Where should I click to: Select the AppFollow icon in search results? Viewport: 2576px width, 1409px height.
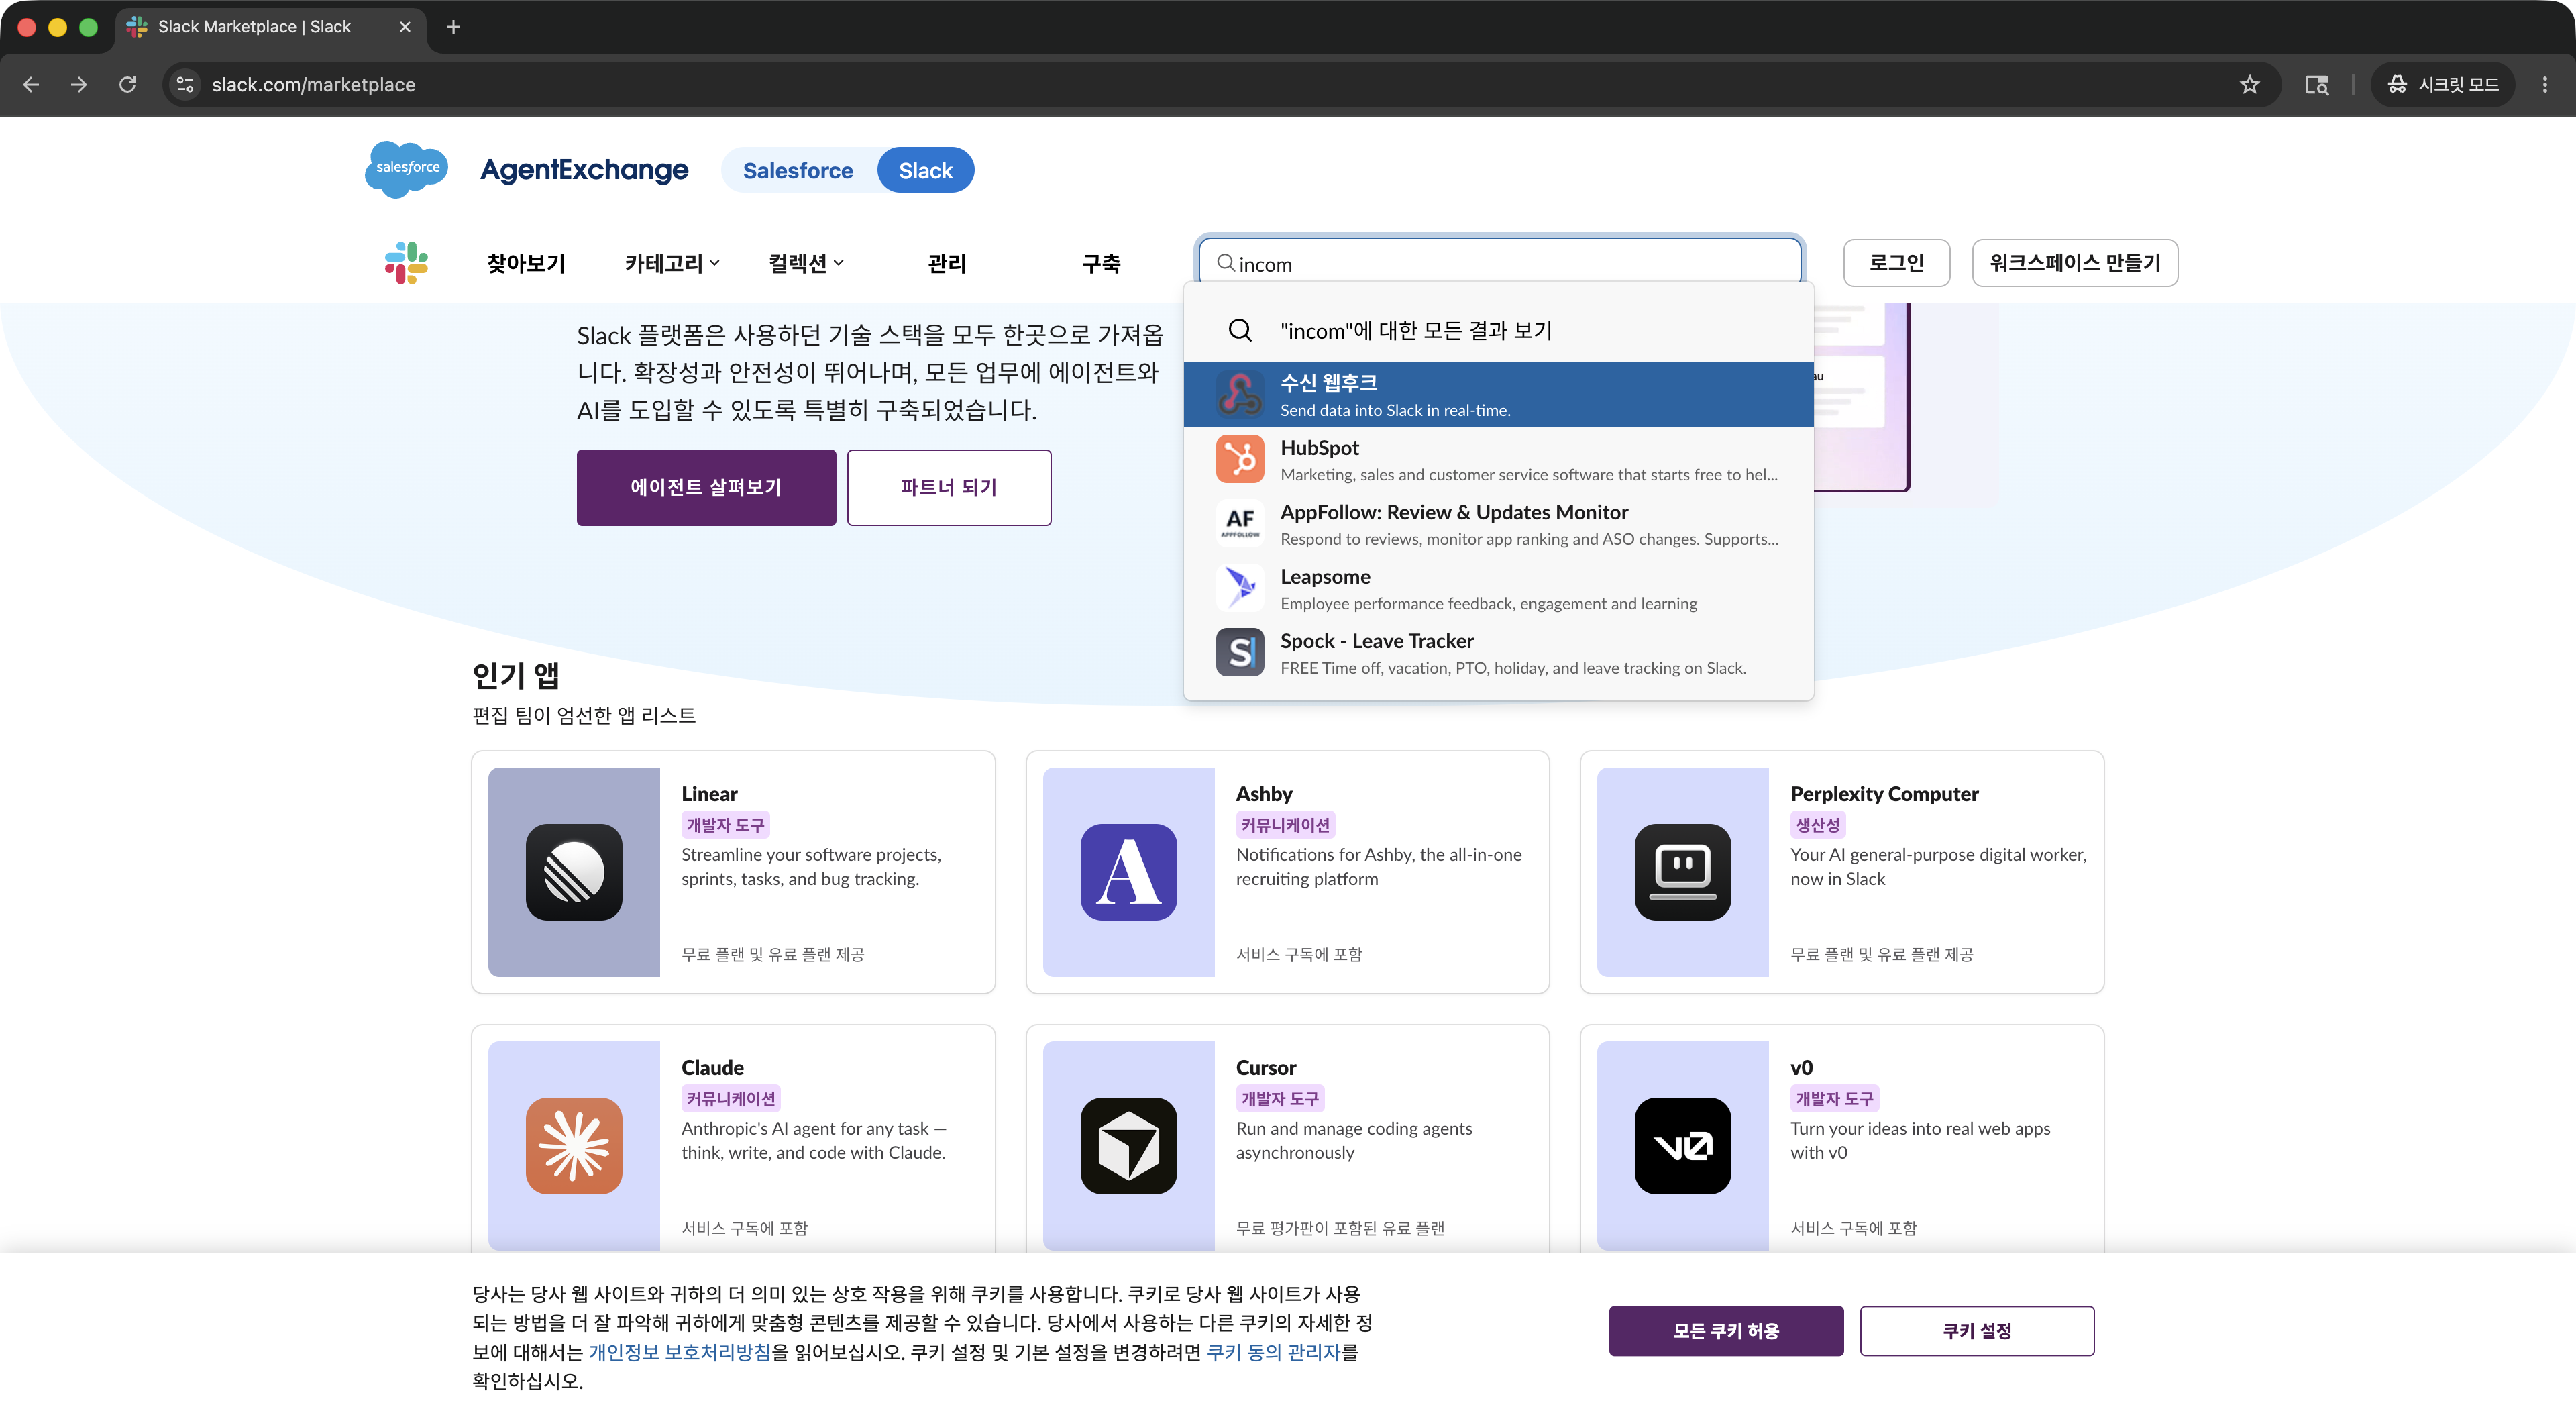point(1240,524)
